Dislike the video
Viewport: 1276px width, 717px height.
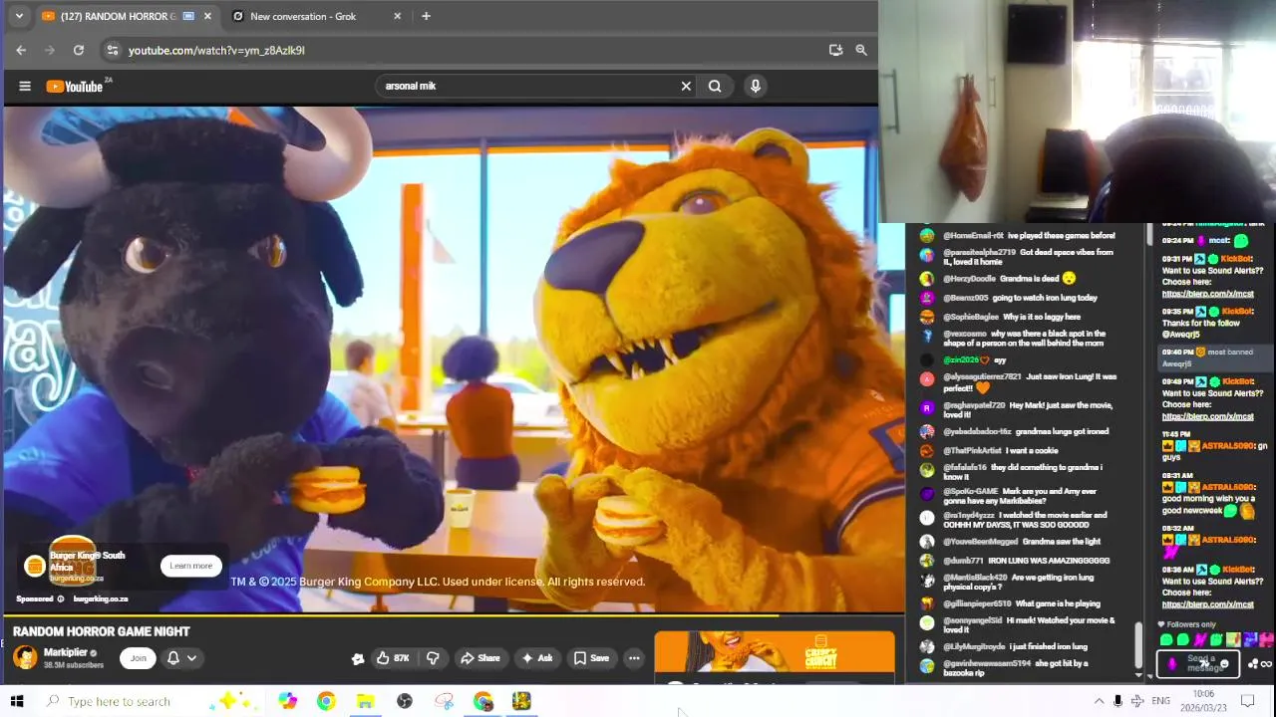433,657
